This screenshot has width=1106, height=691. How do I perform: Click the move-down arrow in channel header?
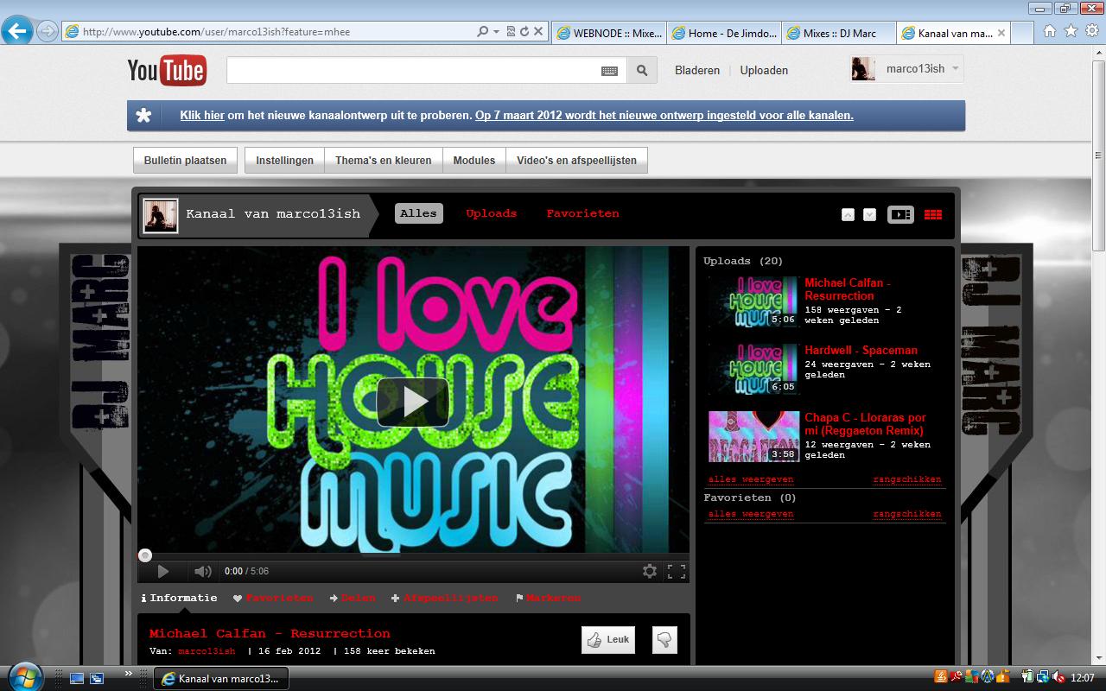[x=870, y=215]
